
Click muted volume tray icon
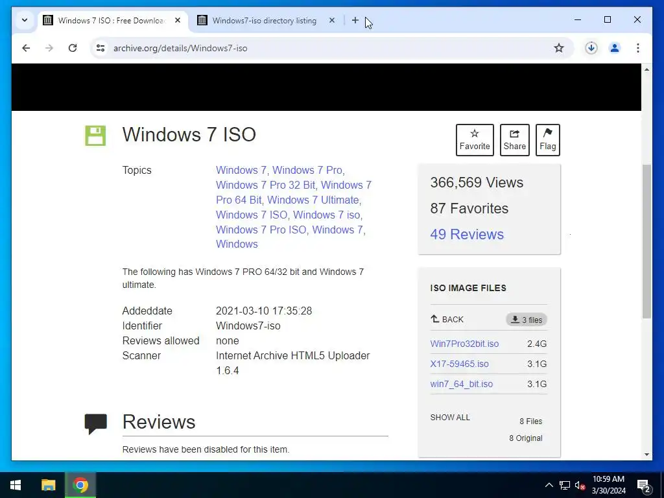(x=579, y=485)
